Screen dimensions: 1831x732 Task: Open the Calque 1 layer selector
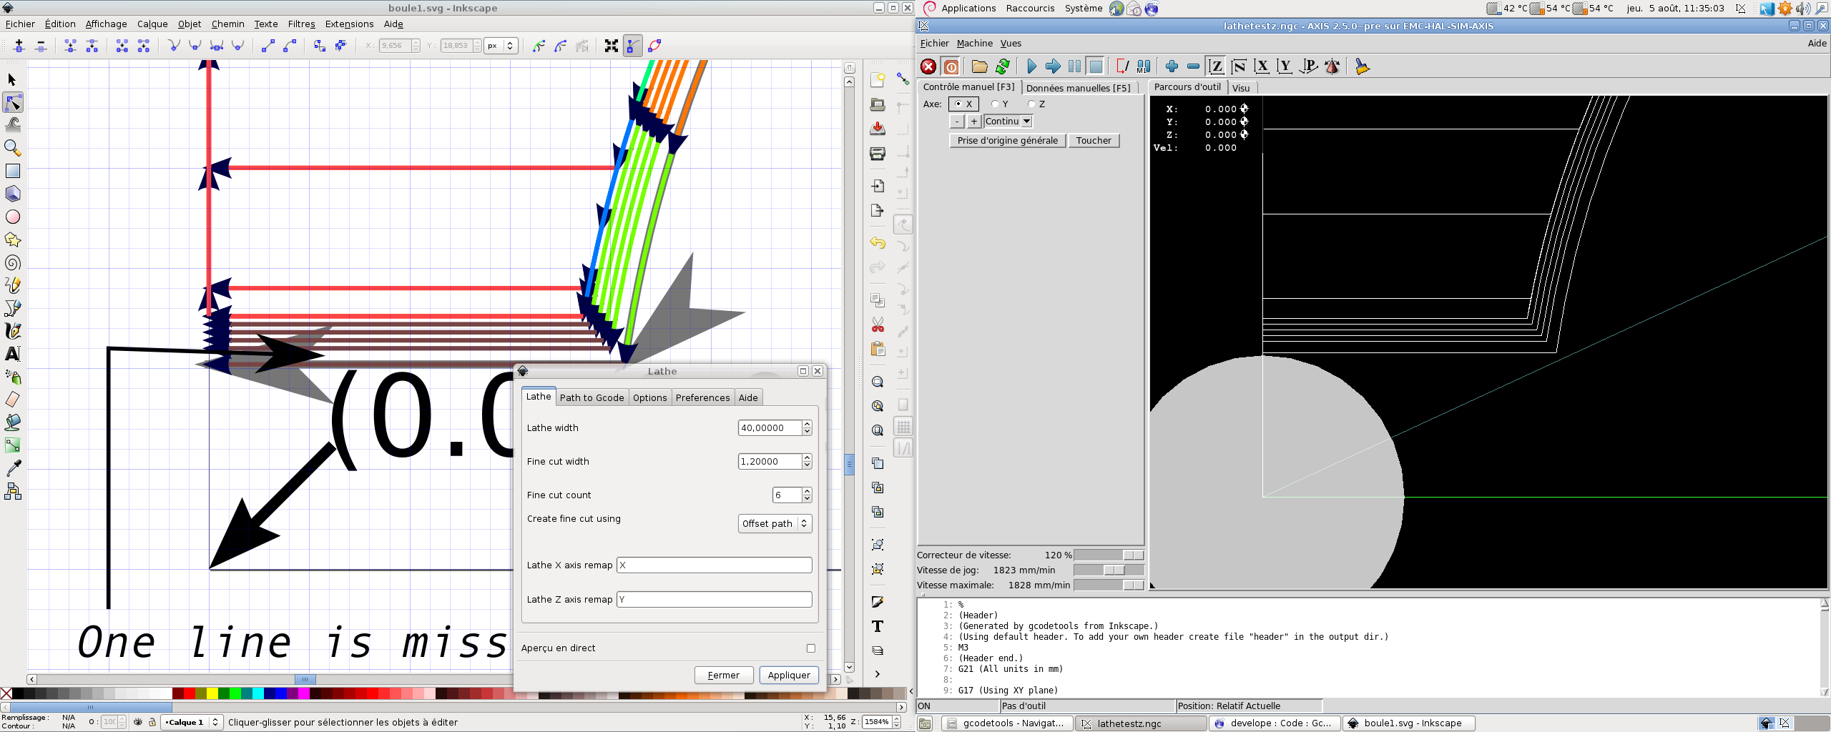(x=192, y=722)
